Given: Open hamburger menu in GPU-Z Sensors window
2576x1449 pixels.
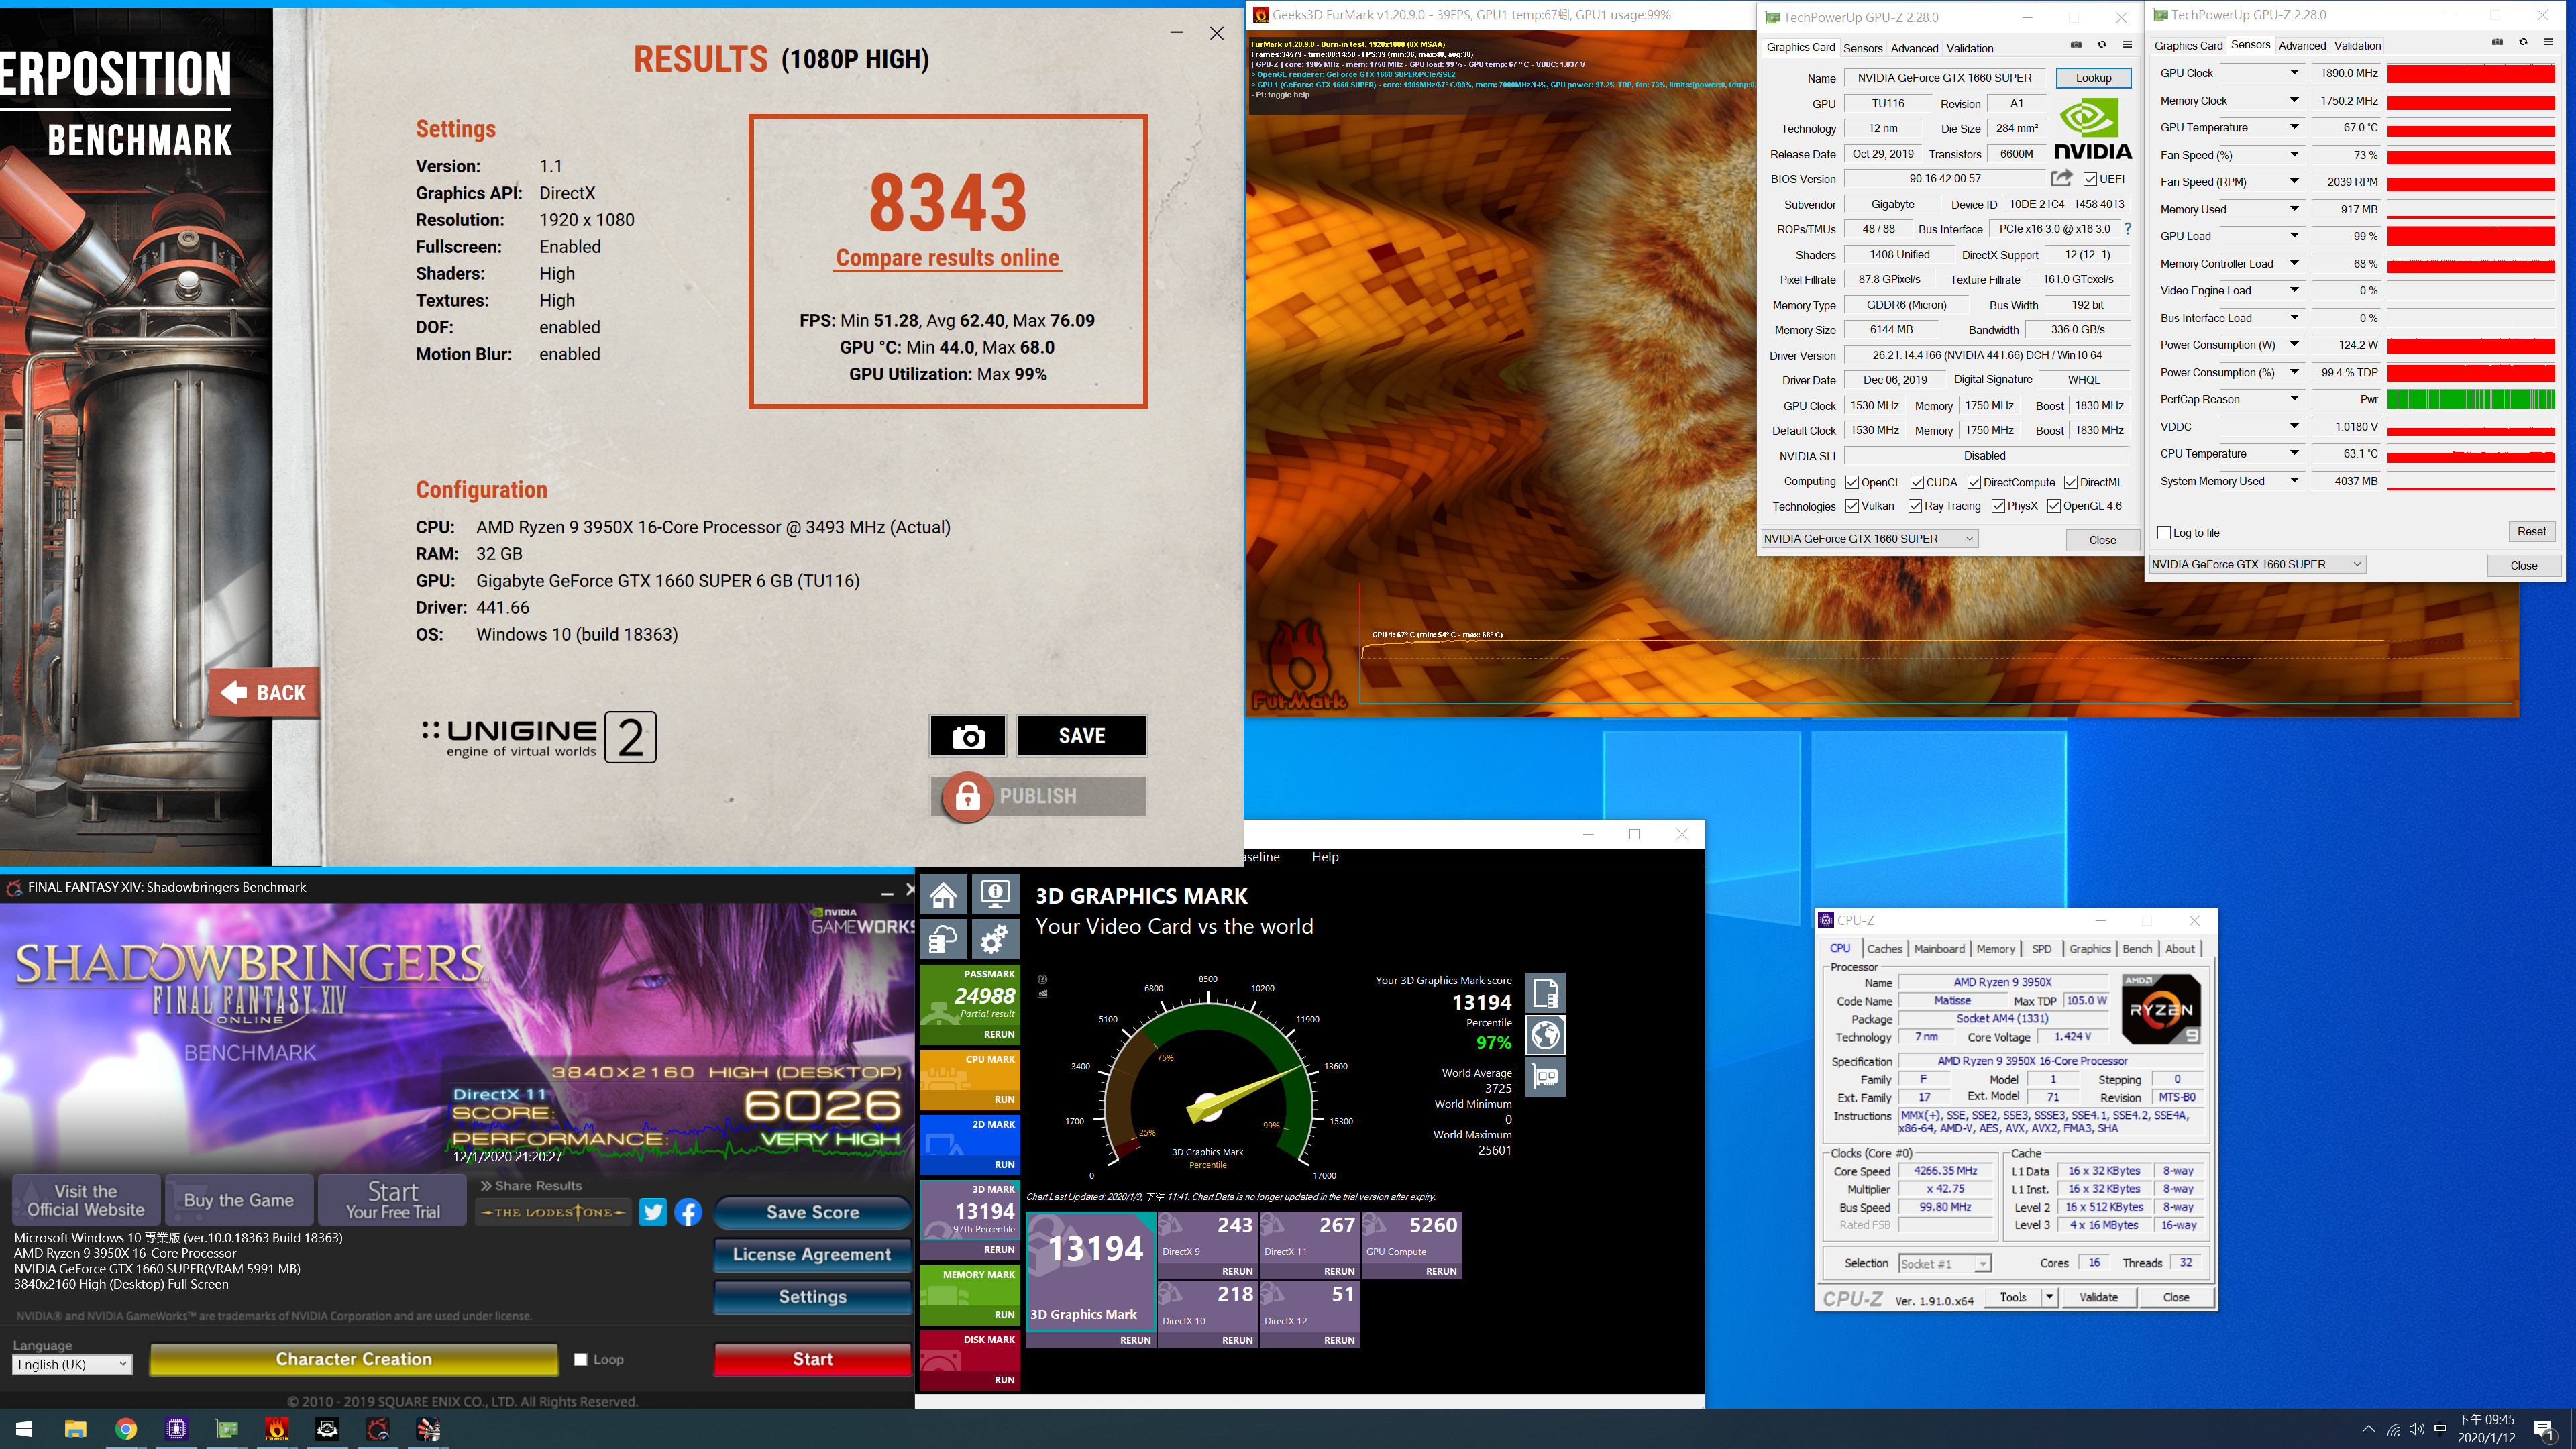Looking at the screenshot, I should [2549, 43].
